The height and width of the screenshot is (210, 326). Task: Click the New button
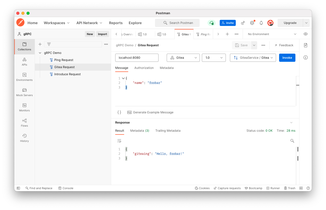90,34
